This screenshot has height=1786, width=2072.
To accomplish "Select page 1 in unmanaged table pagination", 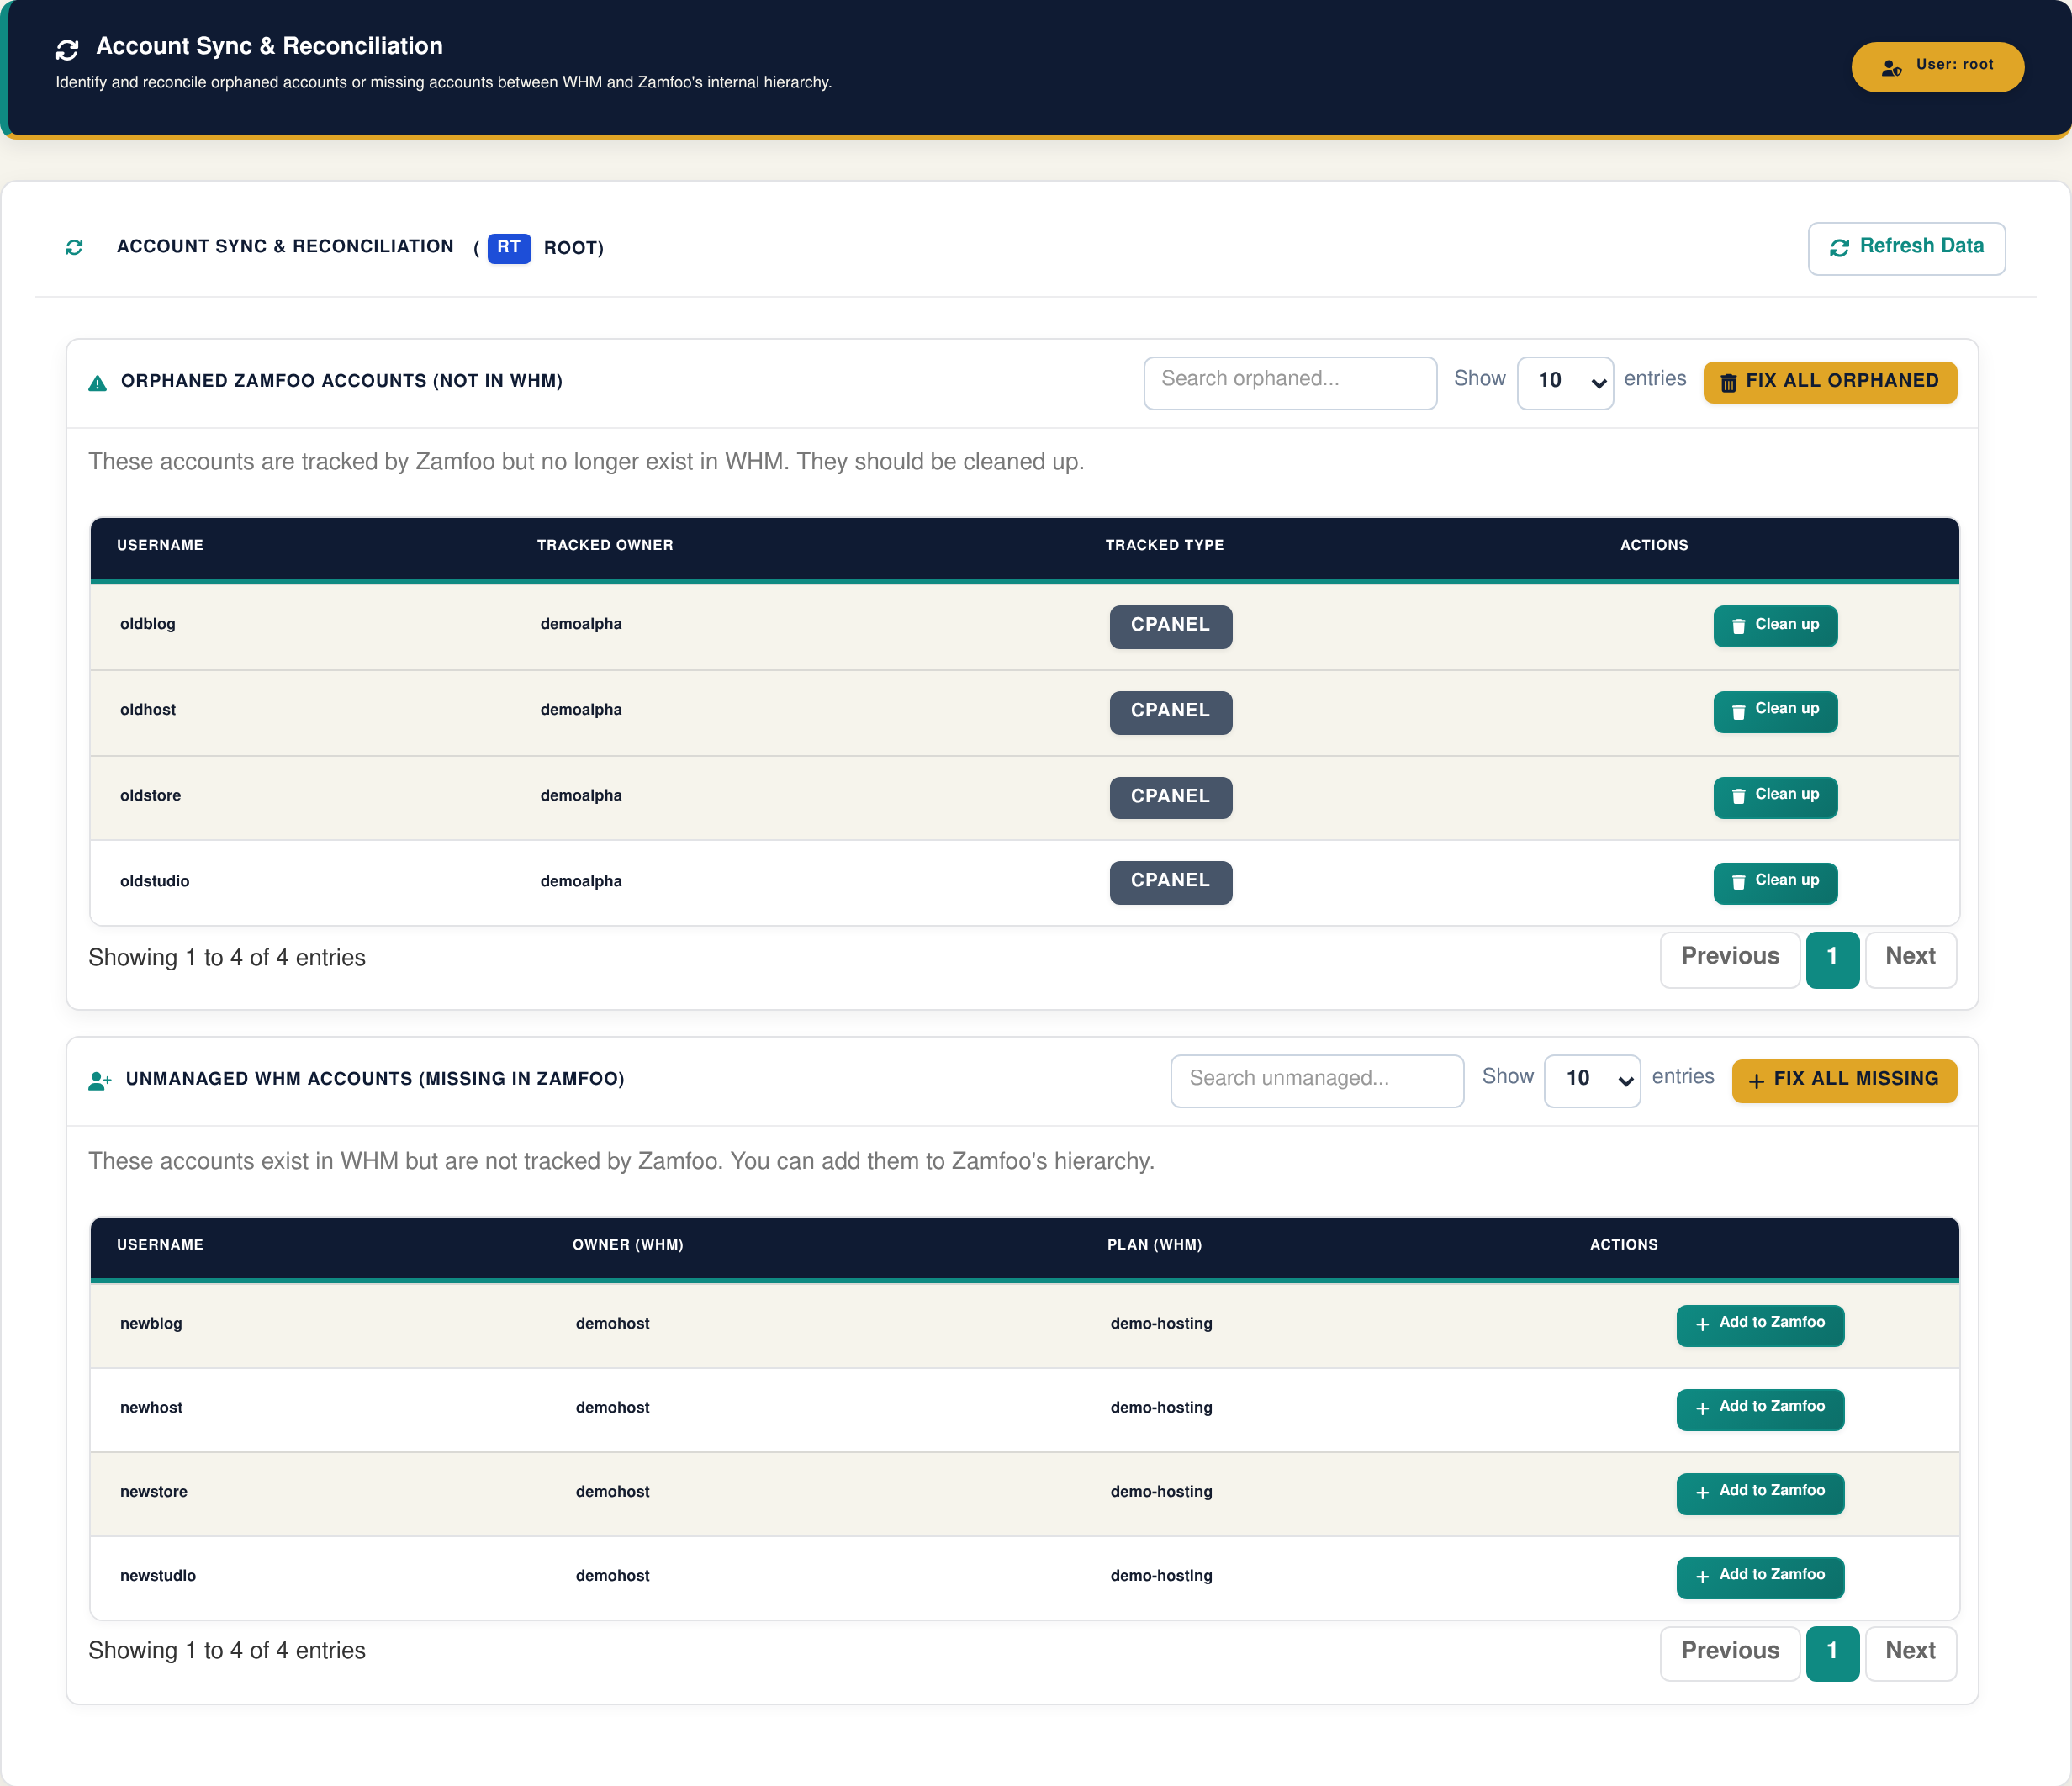I will (1832, 1653).
